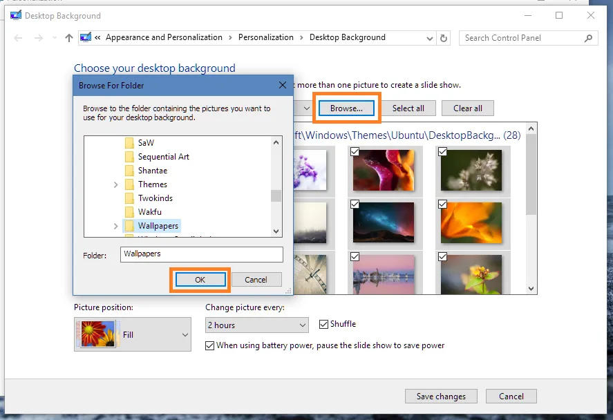The width and height of the screenshot is (613, 420).
Task: Click the DesktopBackg... (28) group header
Action: pyautogui.click(x=407, y=135)
